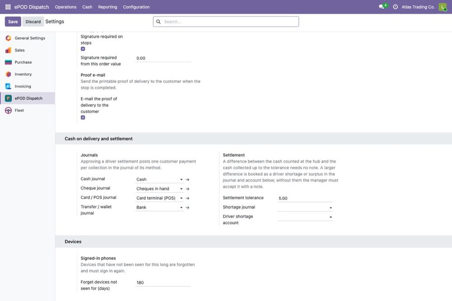Click the Invoicing sidebar icon

(x=8, y=86)
